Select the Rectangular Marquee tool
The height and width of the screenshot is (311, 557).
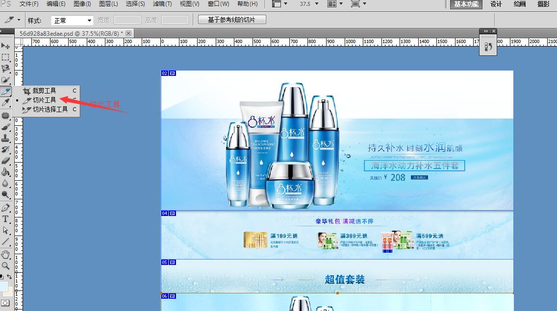6,57
